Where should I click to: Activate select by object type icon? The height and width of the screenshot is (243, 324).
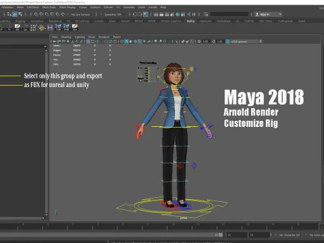pyautogui.click(x=15, y=14)
